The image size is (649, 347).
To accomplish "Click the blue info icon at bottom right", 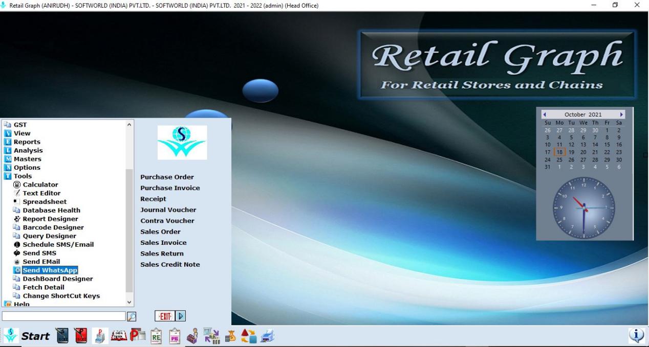I will [636, 335].
